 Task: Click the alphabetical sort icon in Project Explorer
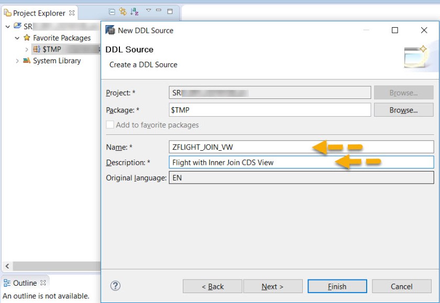(135, 12)
